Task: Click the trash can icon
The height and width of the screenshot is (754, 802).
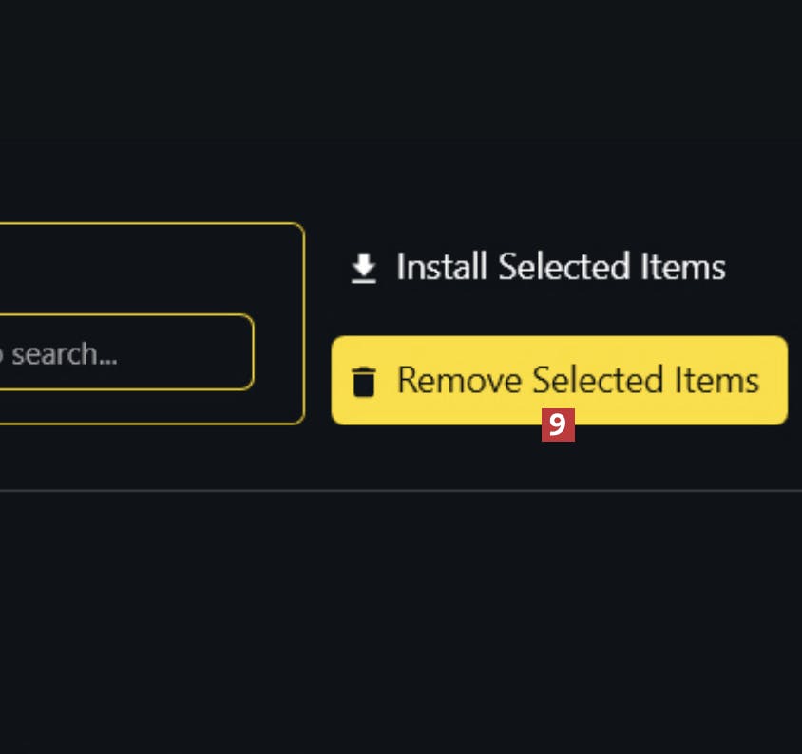Action: pyautogui.click(x=364, y=382)
